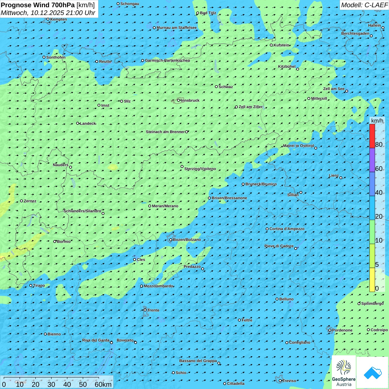
Task: Click the Reutte label
Action: click(105, 61)
